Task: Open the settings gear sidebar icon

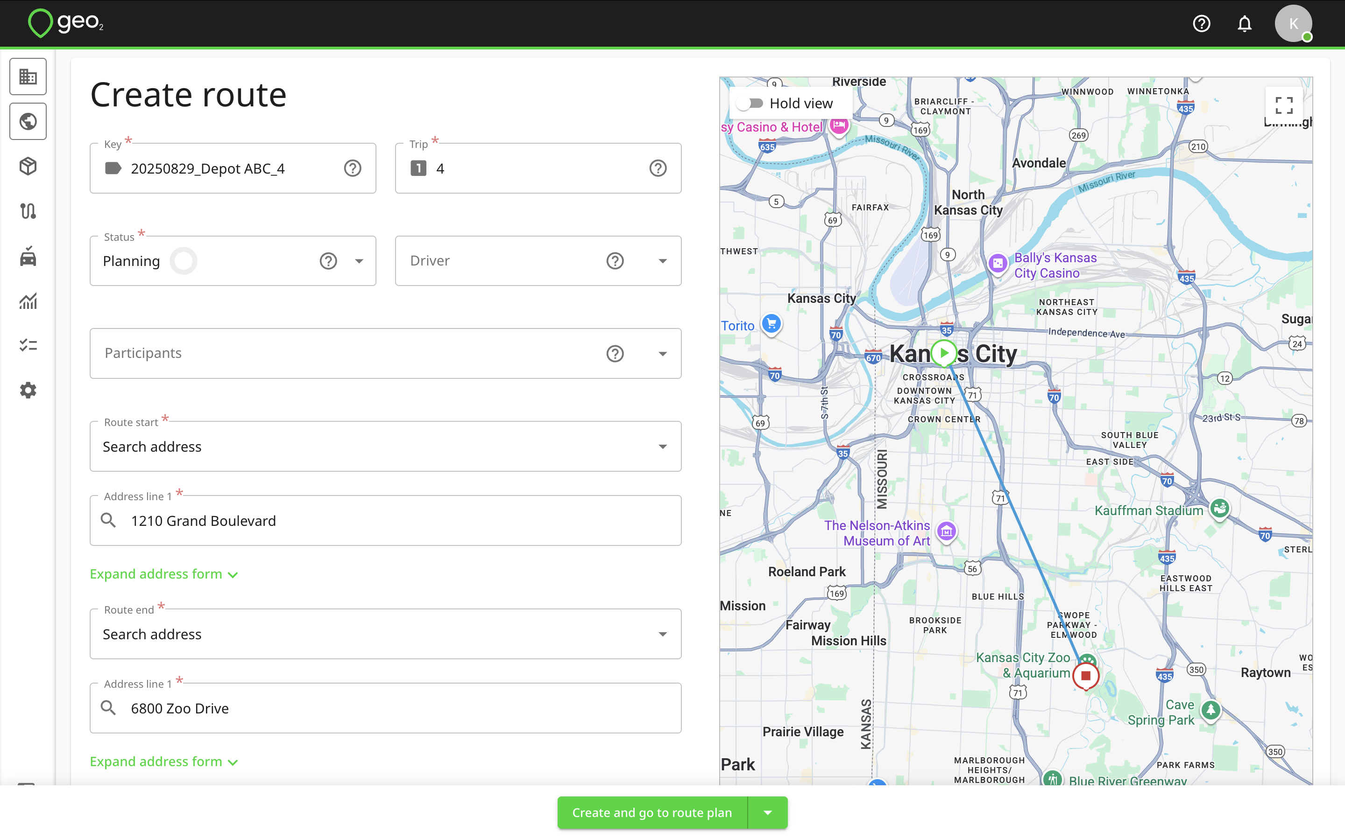Action: (x=28, y=390)
